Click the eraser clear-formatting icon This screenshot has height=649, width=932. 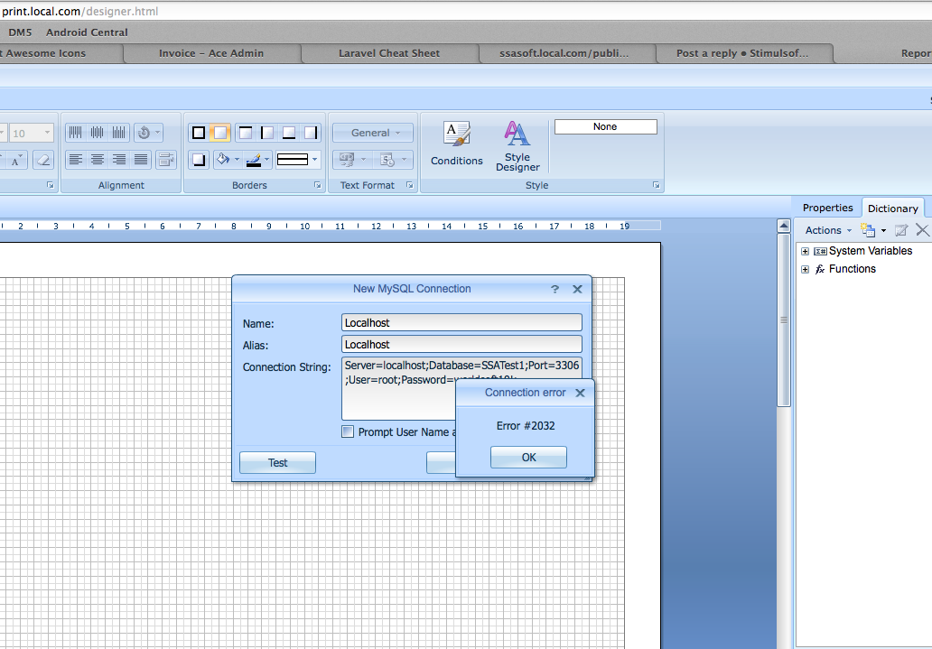click(42, 159)
